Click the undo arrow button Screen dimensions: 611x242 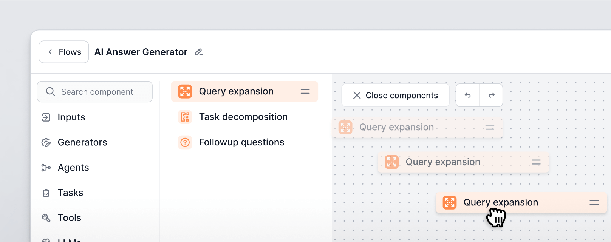(x=467, y=95)
